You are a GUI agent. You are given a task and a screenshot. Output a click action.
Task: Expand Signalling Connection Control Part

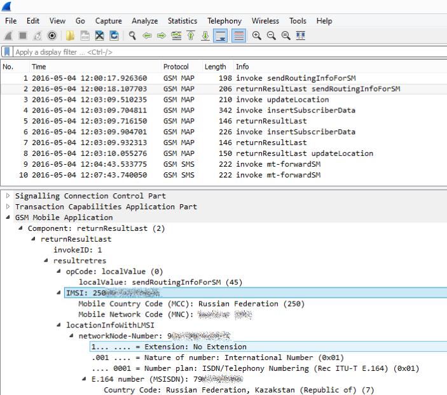[x=8, y=195]
